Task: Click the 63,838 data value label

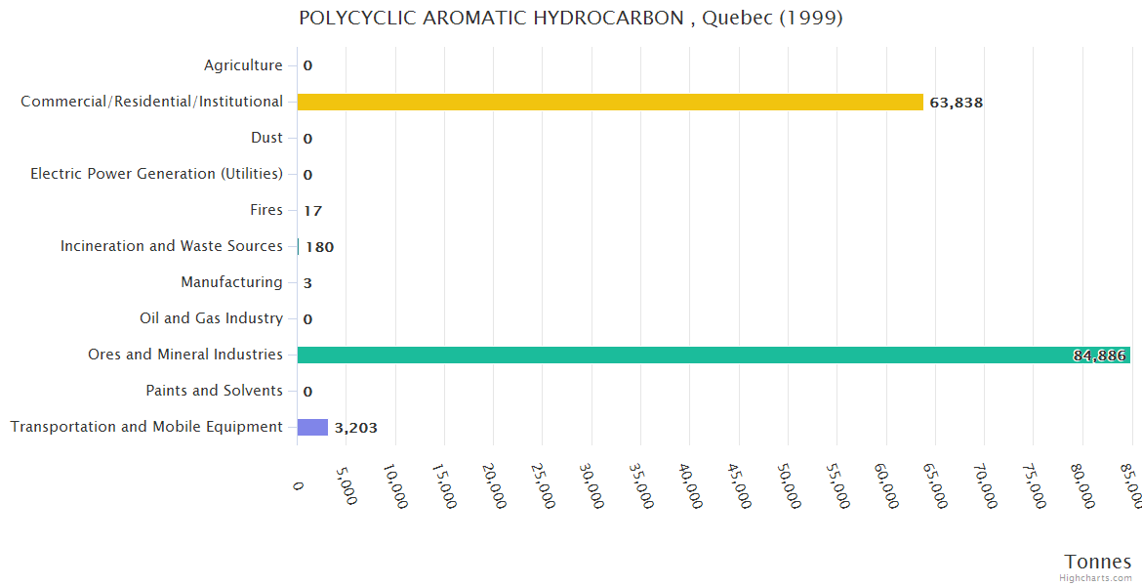Action: point(956,103)
